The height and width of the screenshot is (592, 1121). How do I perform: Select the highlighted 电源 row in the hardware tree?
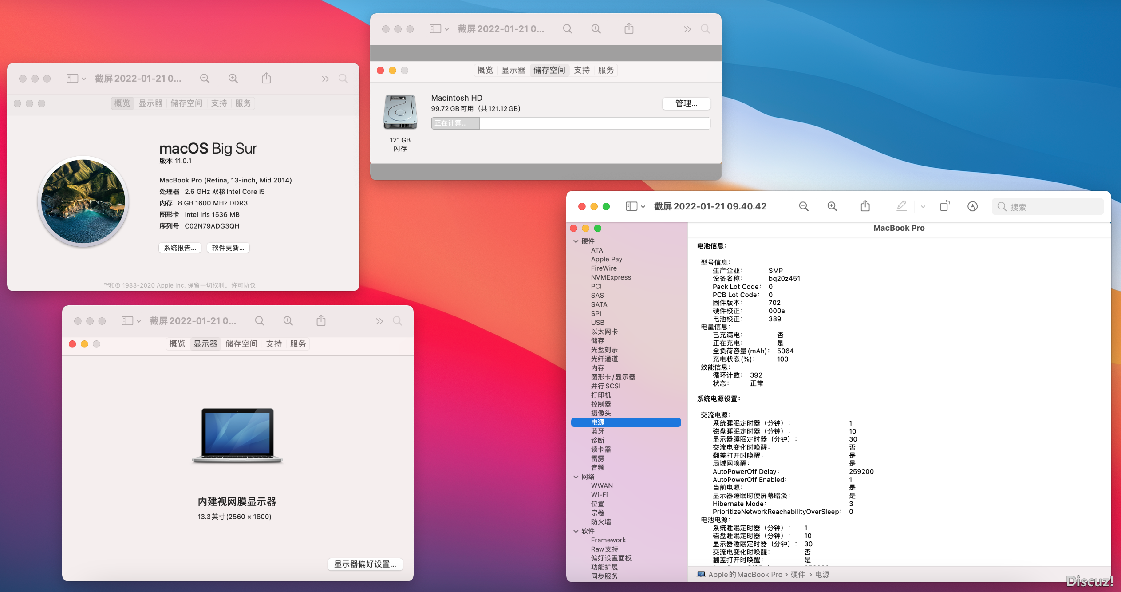tap(626, 422)
